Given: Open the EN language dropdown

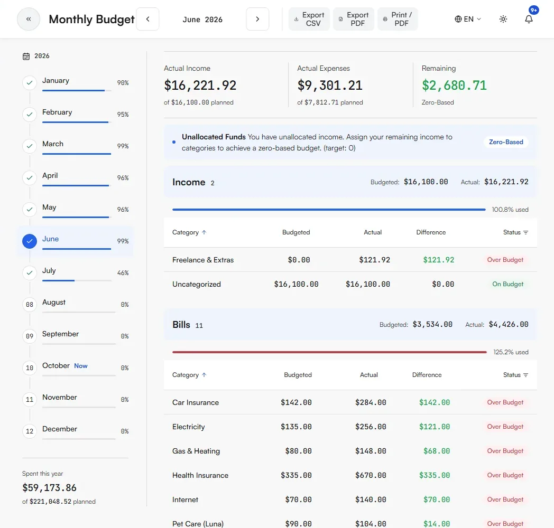Looking at the screenshot, I should 468,19.
